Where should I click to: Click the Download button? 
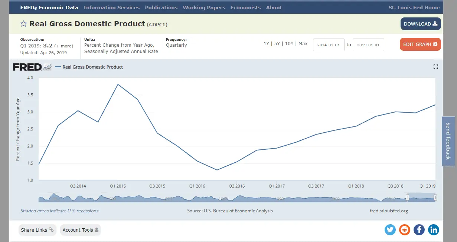[x=421, y=24]
